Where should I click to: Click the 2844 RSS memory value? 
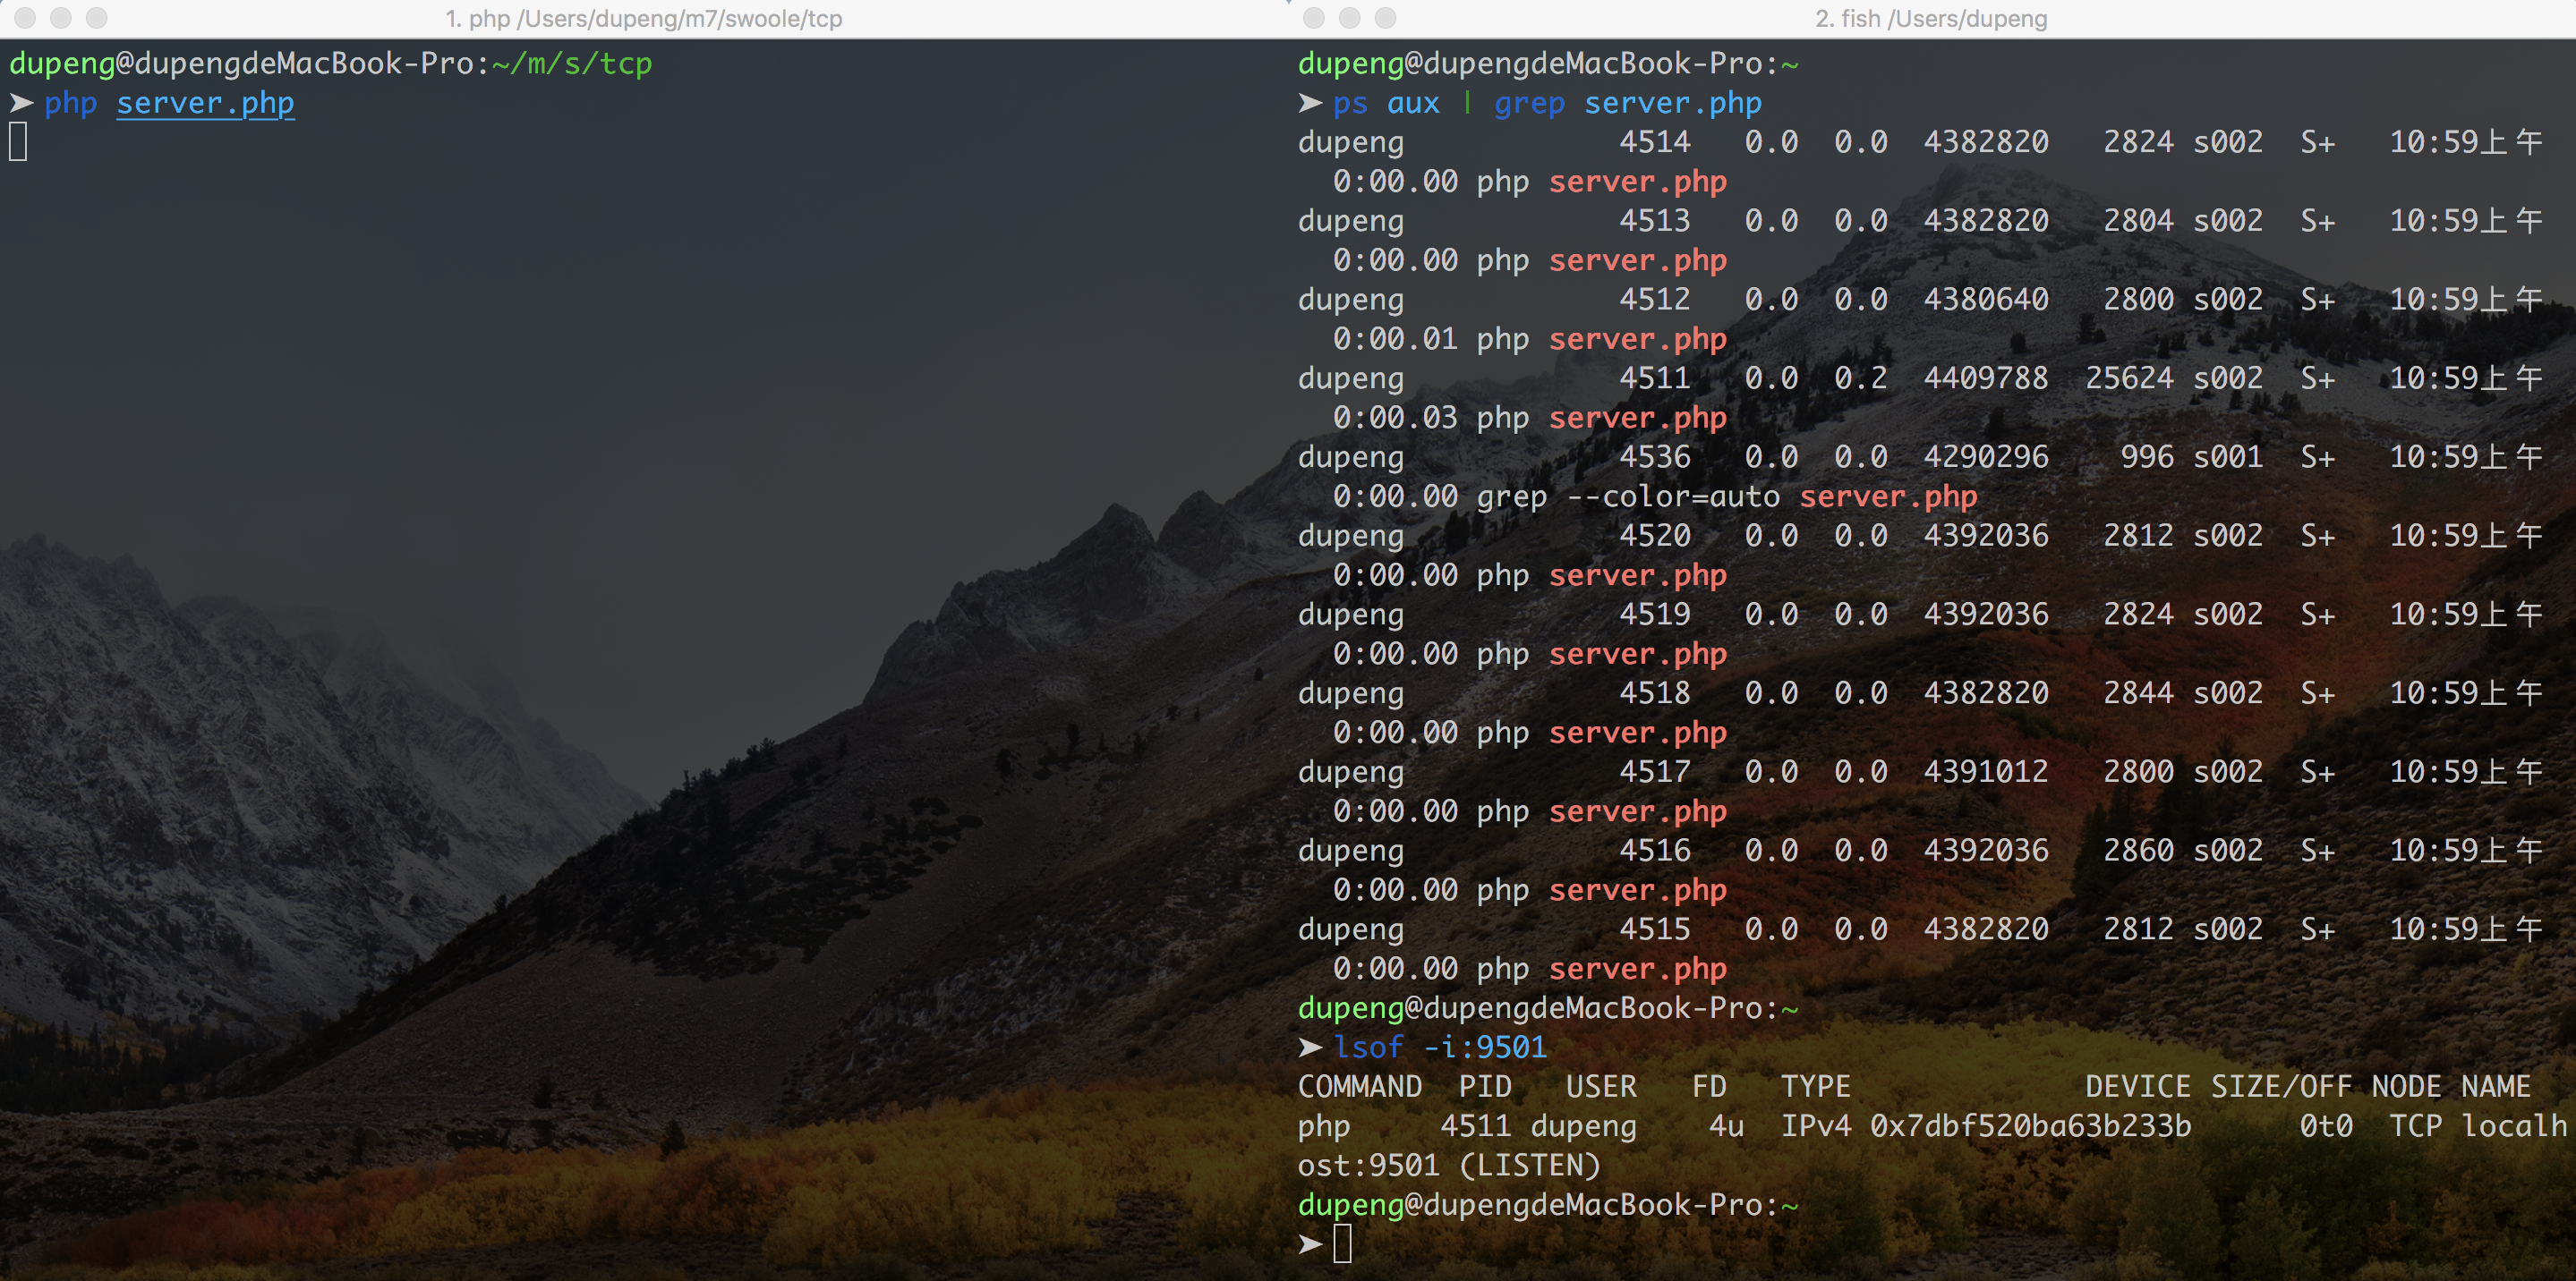2138,693
